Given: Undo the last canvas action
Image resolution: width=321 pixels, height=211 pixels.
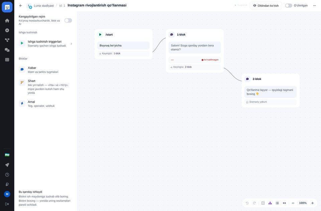Looking at the screenshot, I should click(247, 203).
